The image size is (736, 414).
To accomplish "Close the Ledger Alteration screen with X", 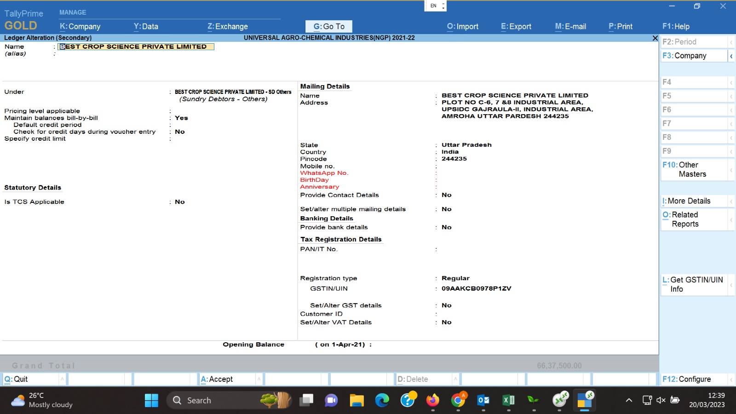I will [x=655, y=38].
